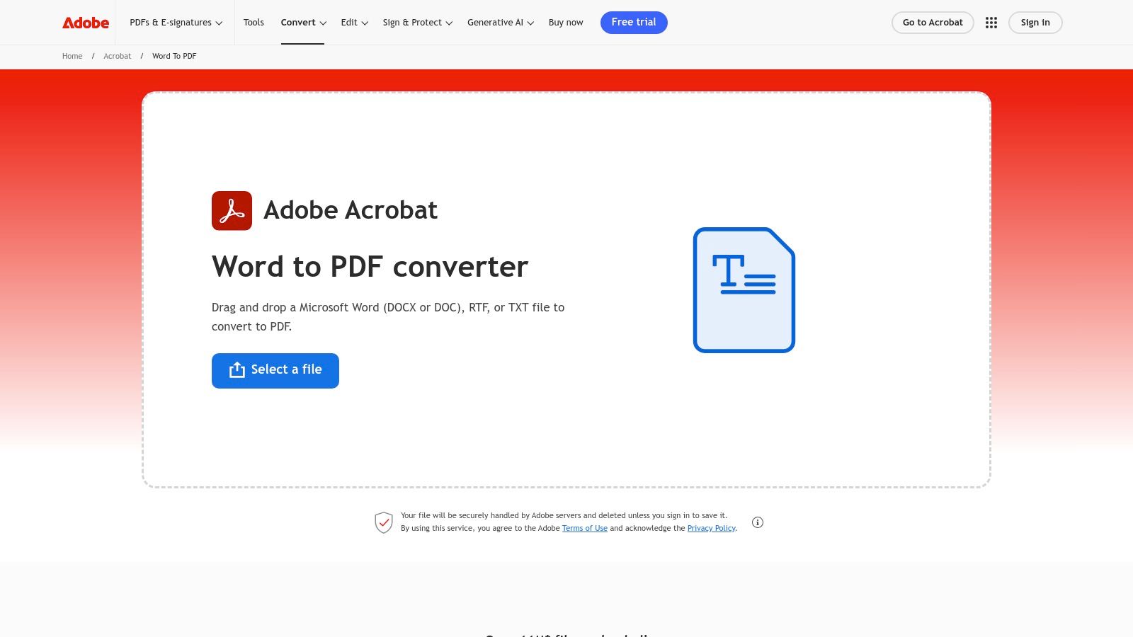The image size is (1133, 637).
Task: Click Buy now in the navigation
Action: pyautogui.click(x=566, y=22)
